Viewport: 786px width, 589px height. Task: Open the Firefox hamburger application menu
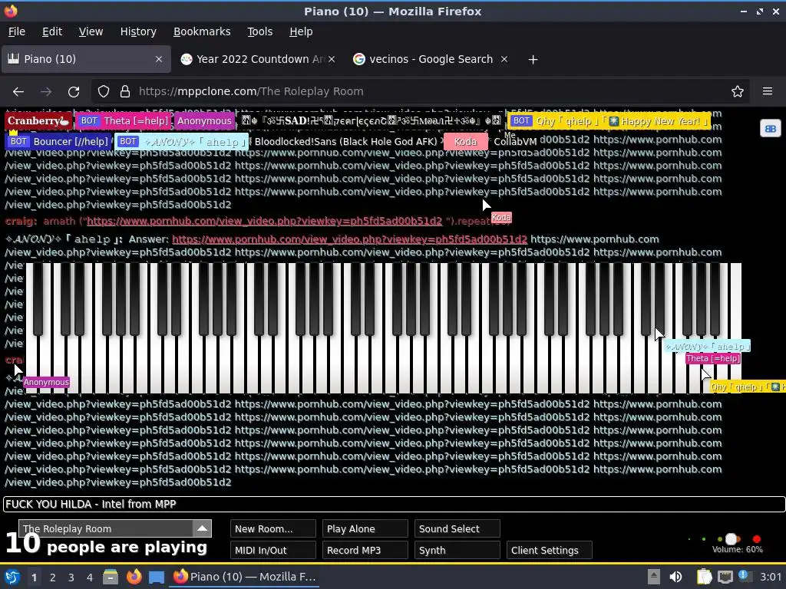768,91
